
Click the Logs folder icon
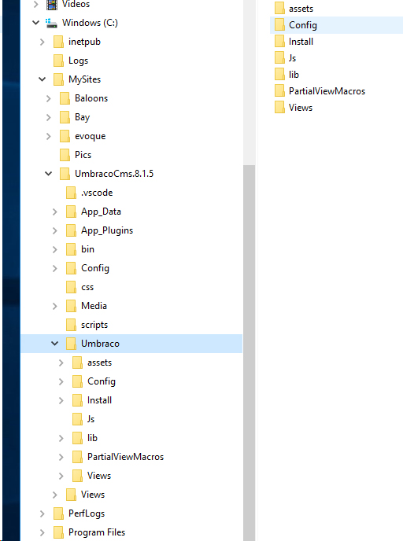coord(58,61)
